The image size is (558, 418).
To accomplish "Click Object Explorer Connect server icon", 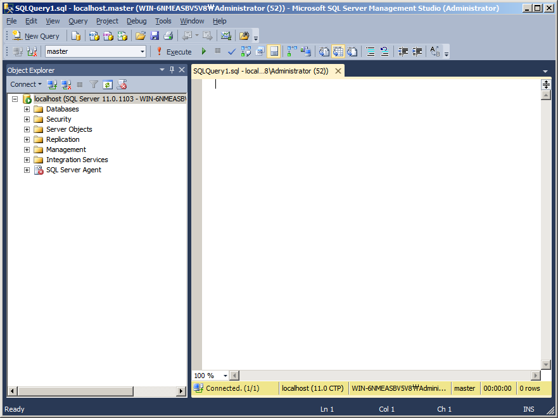I will pyautogui.click(x=53, y=85).
